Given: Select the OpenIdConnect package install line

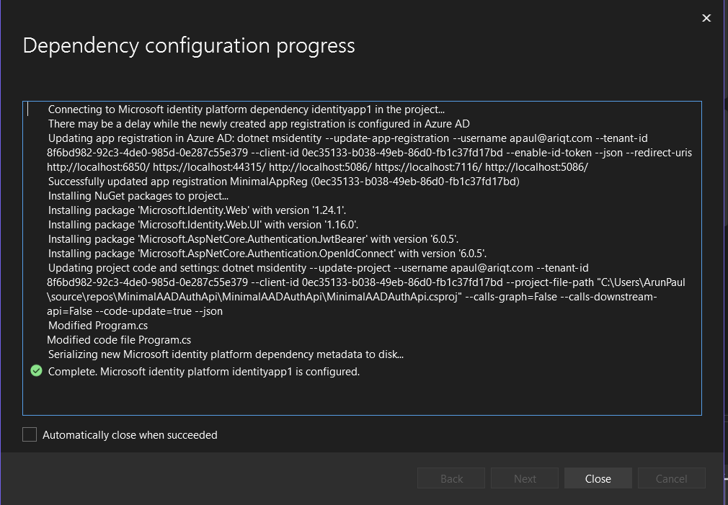Looking at the screenshot, I should 267,253.
